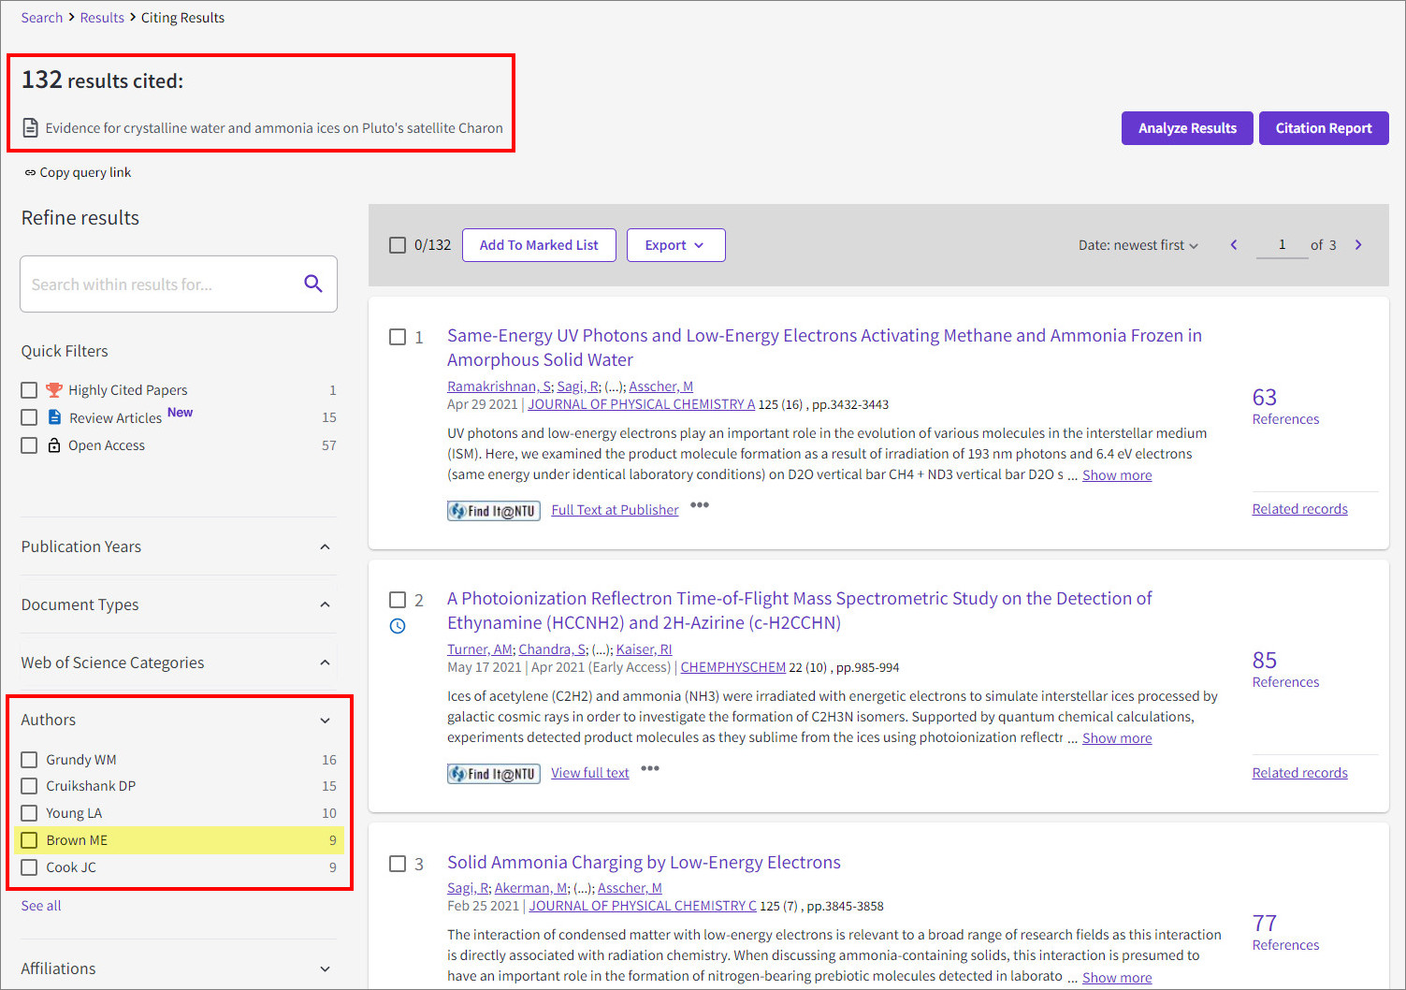Click the document icon beside the cited article title
Viewport: 1406px width, 990px height.
coord(31,127)
